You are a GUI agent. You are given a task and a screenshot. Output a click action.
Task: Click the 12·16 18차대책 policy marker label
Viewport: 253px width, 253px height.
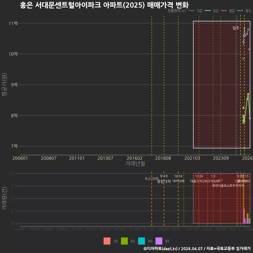pos(178,179)
